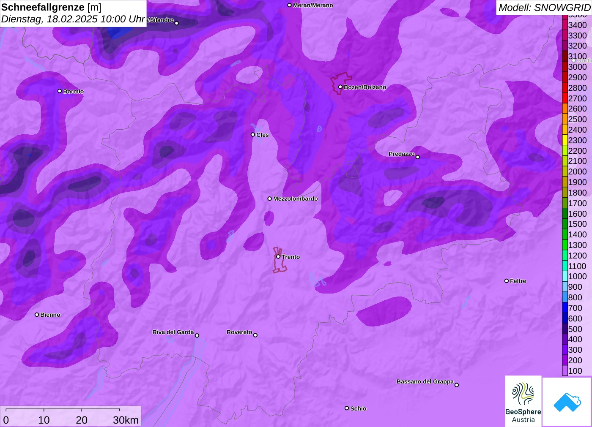The width and height of the screenshot is (592, 427).
Task: Click the Bienno city marker dot
Action: point(37,315)
